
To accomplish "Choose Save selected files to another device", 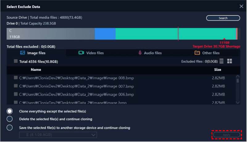I will [x=10, y=128].
